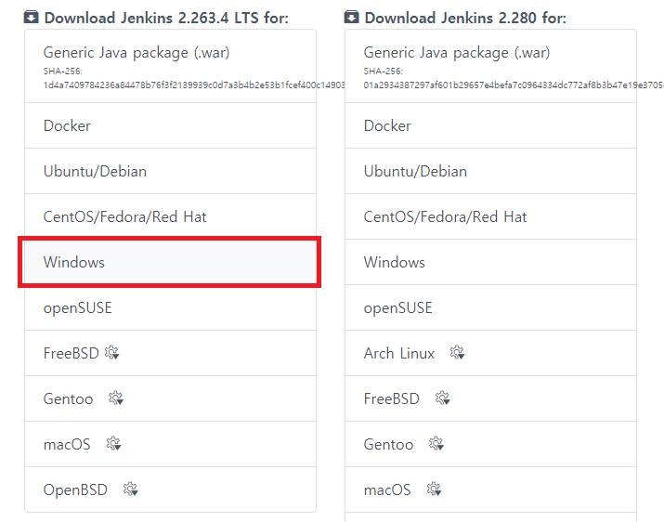
Task: Download the Windows installer for Jenkins 2.263.4 LTS
Action: 170,262
